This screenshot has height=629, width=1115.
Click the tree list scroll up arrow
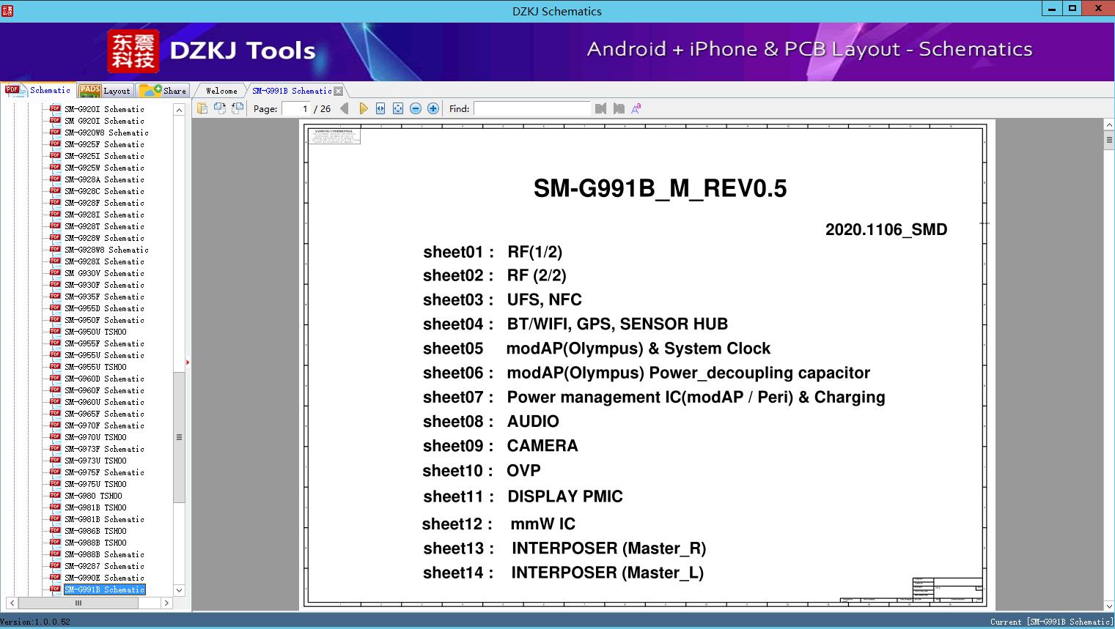coord(179,110)
